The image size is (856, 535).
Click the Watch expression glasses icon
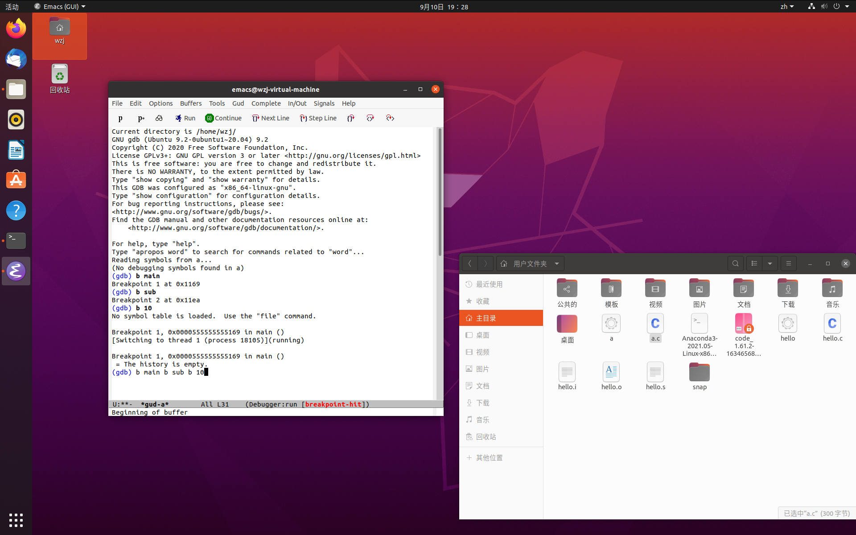[159, 118]
